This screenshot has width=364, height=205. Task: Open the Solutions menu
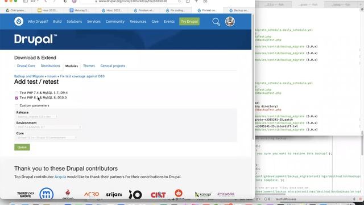coord(75,22)
